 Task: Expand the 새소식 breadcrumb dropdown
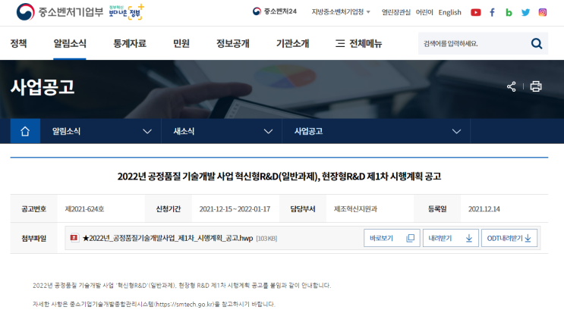tap(268, 132)
